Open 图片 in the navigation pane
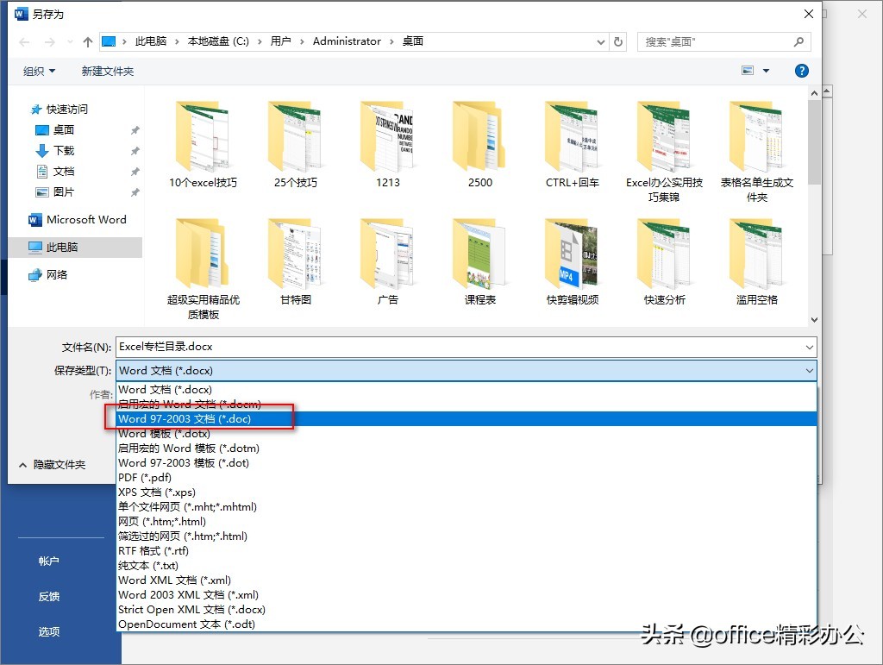The image size is (883, 665). click(63, 192)
